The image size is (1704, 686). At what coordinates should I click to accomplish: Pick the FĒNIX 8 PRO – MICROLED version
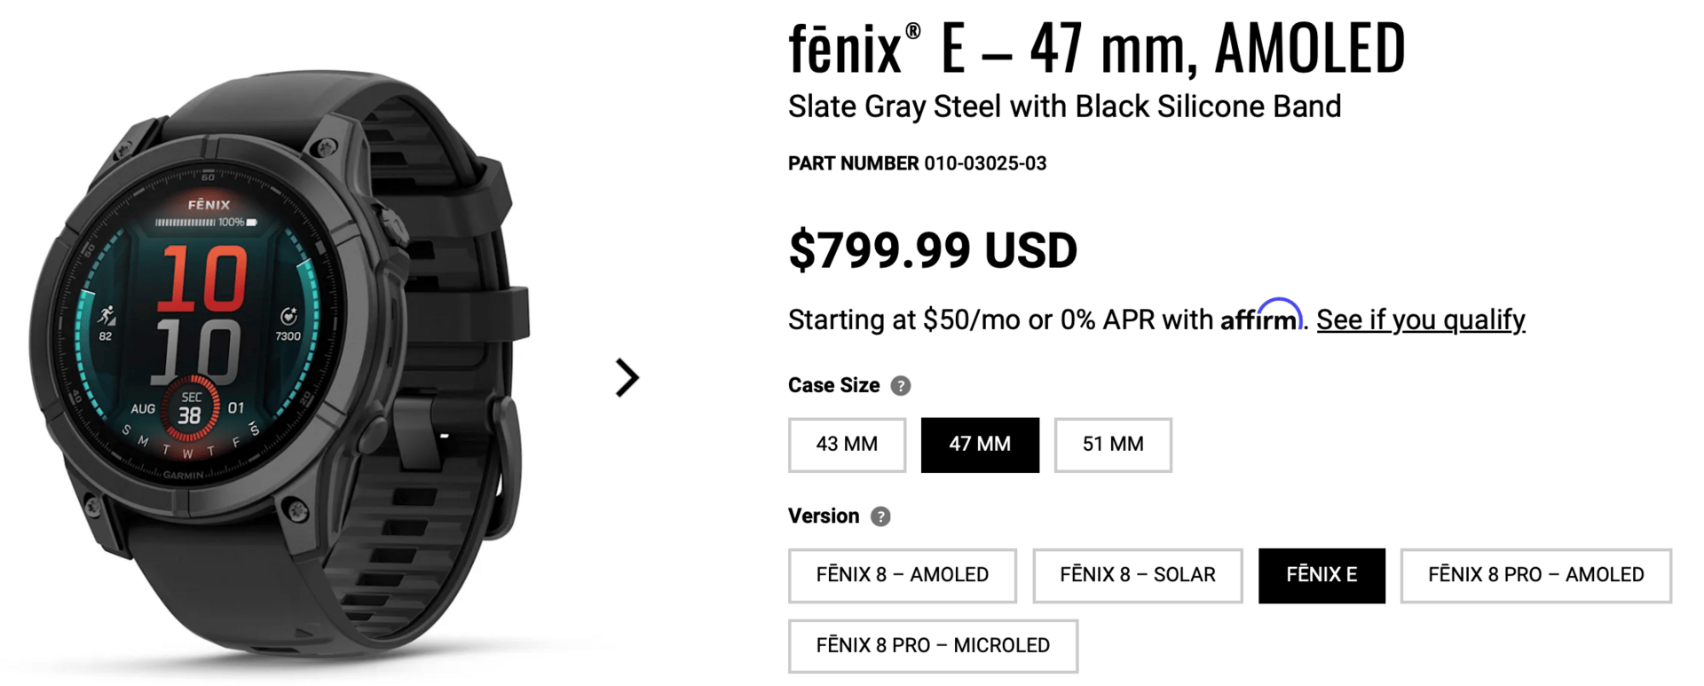[933, 646]
